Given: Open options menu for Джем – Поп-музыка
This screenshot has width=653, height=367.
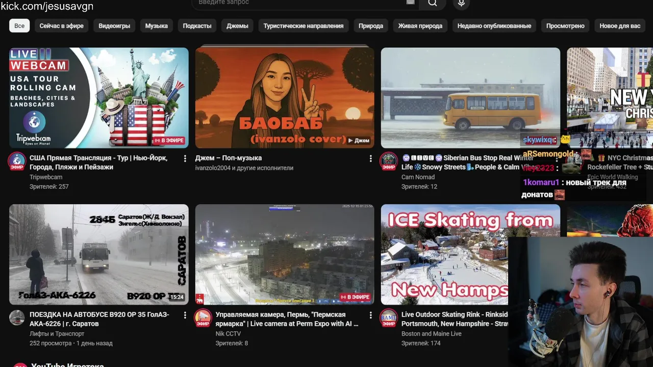Looking at the screenshot, I should point(371,159).
